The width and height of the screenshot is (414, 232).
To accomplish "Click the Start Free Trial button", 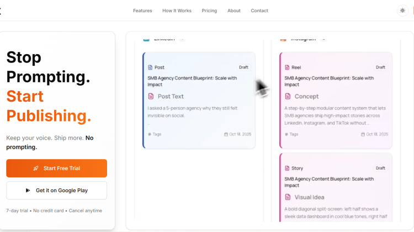I will 56,168.
